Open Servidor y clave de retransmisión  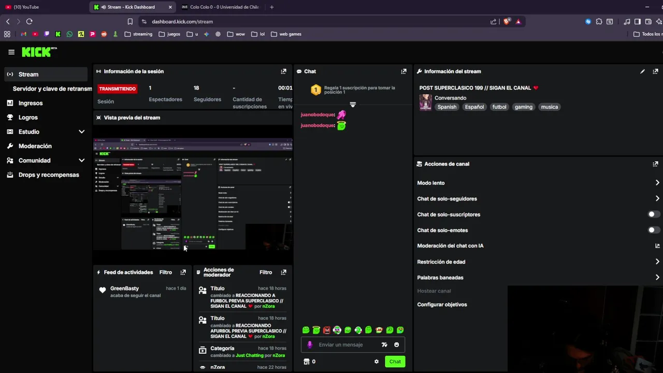coord(52,89)
